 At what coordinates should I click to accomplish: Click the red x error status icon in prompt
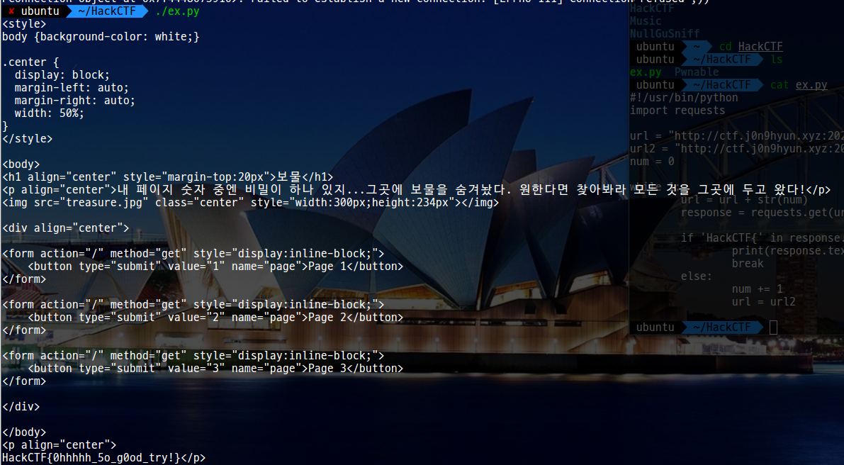(x=11, y=11)
